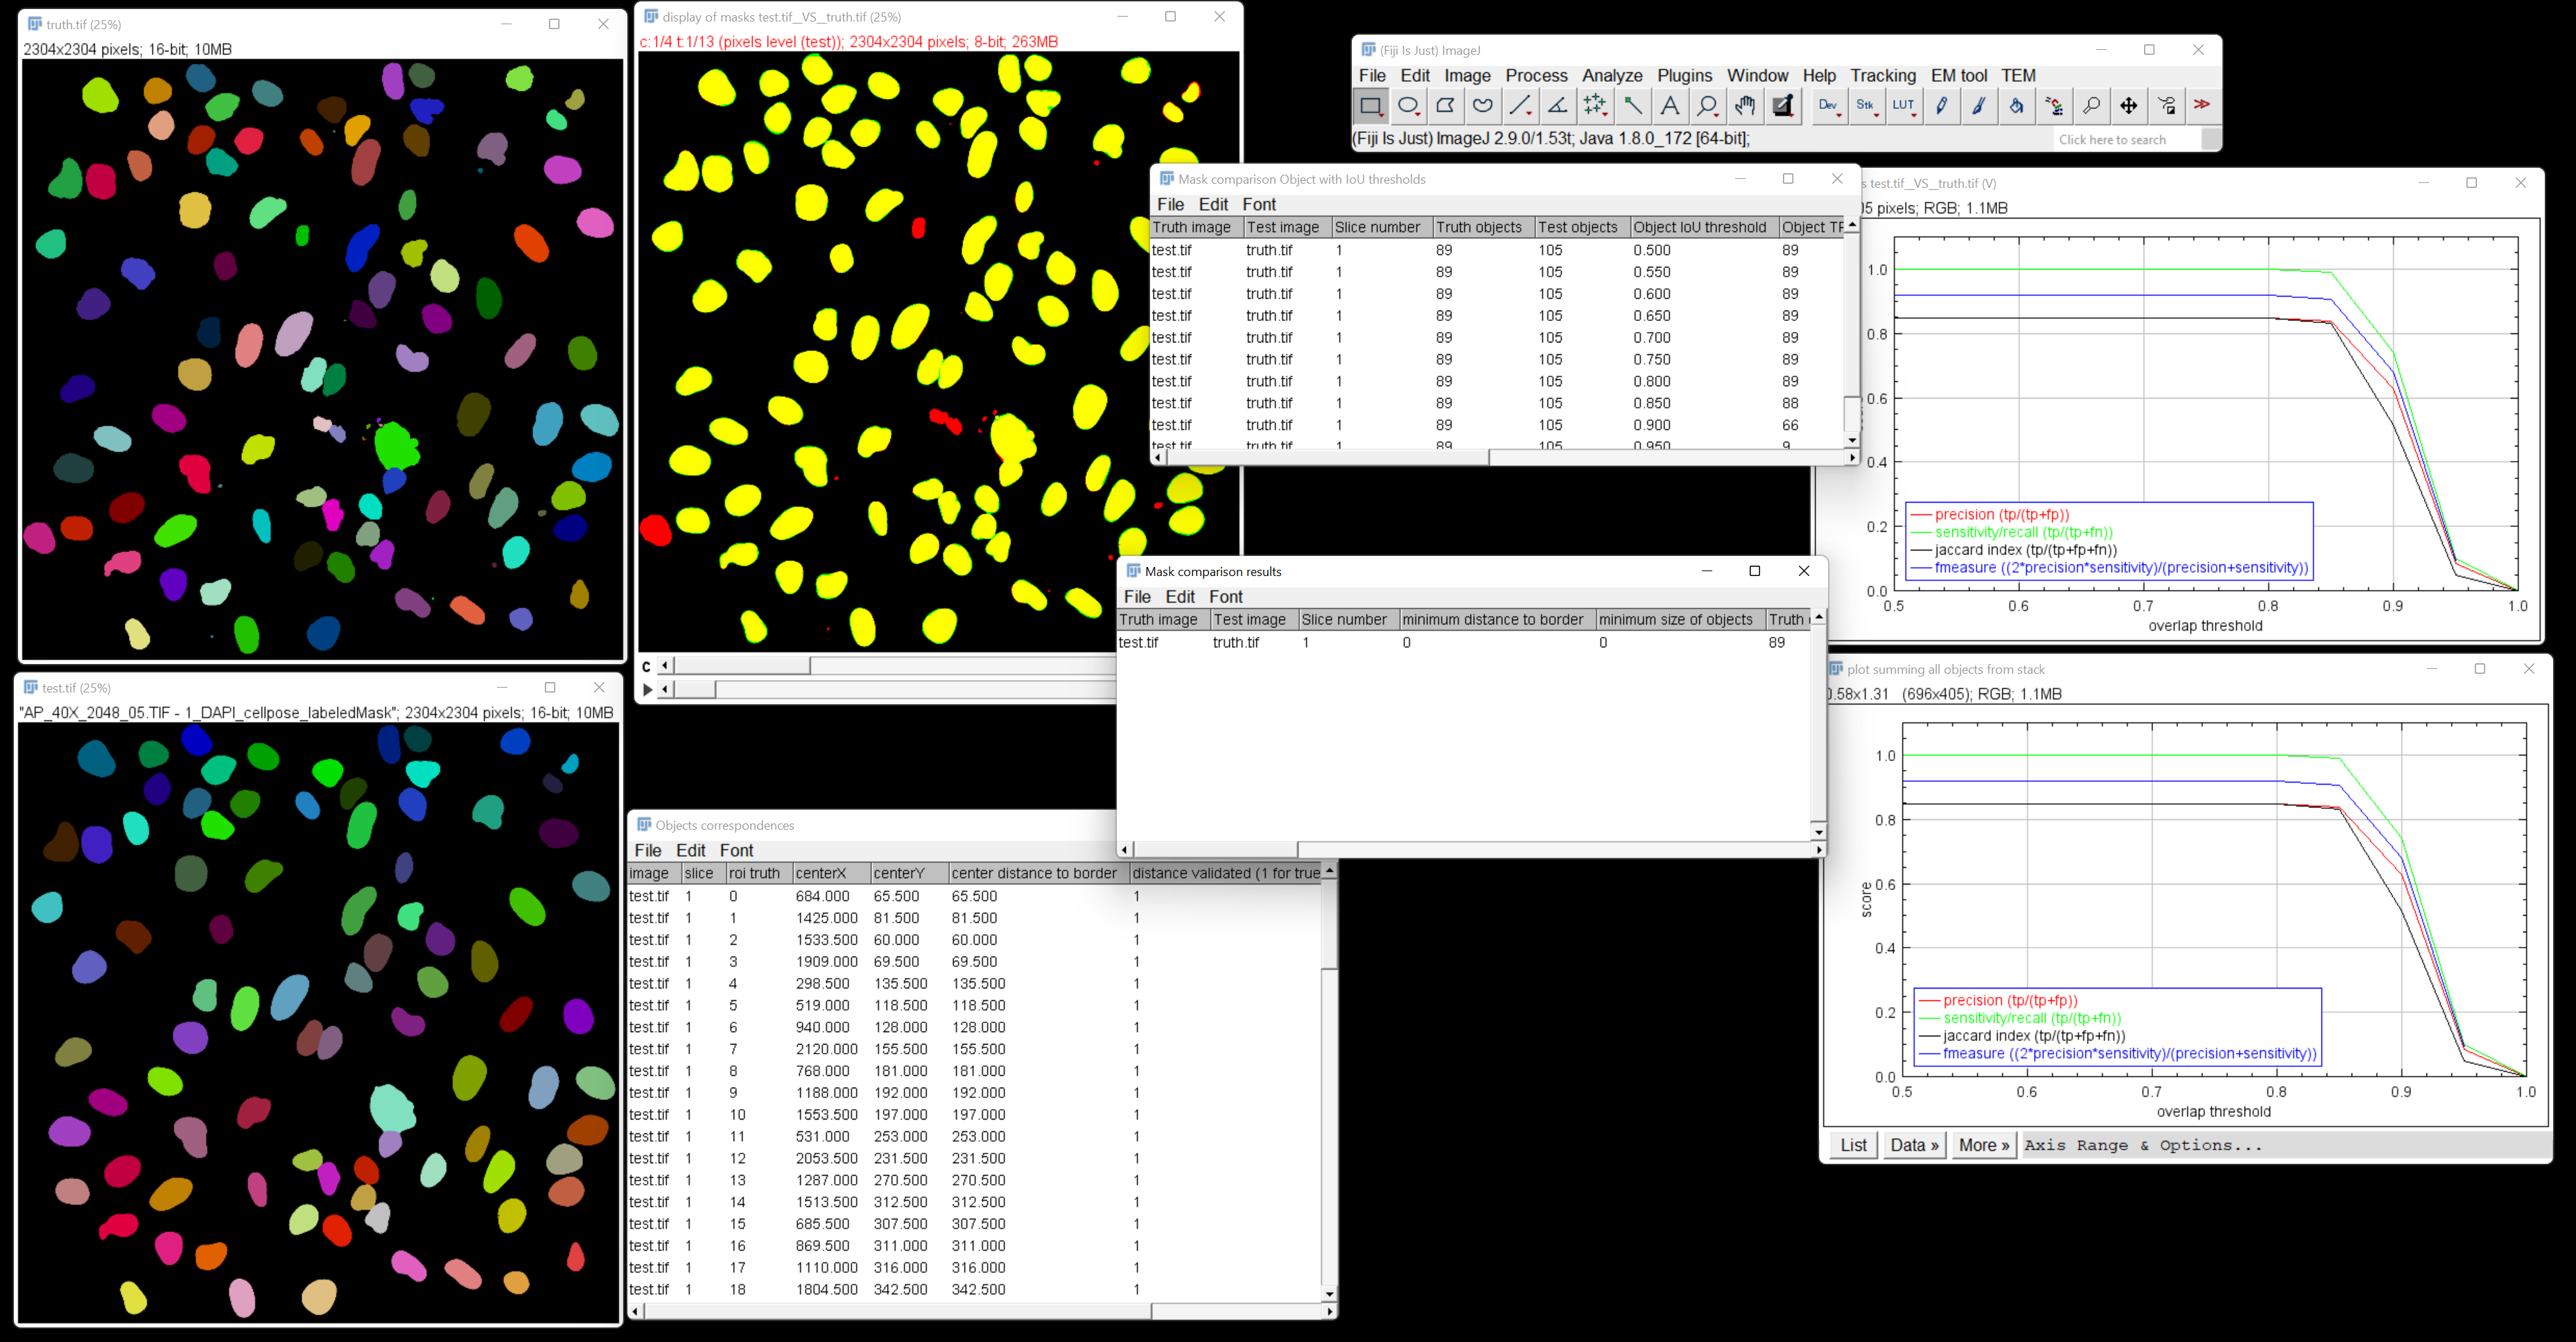Select the Multi-point tool
This screenshot has width=2576, height=1342.
click(x=1595, y=105)
